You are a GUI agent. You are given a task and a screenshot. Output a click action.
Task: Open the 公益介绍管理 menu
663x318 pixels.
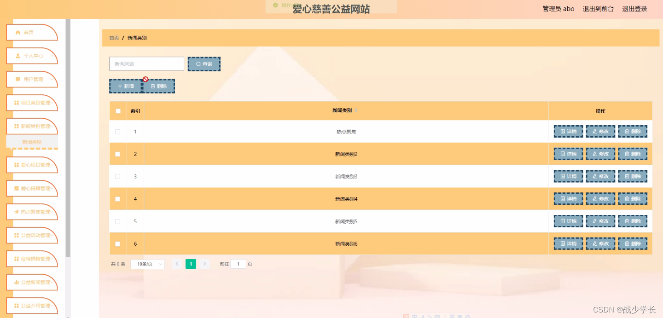pyautogui.click(x=32, y=306)
